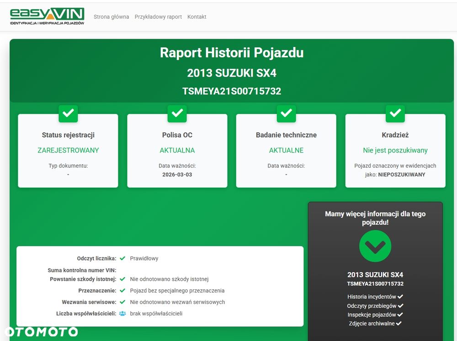Click Prawidłowy odometer value

pos(144,258)
